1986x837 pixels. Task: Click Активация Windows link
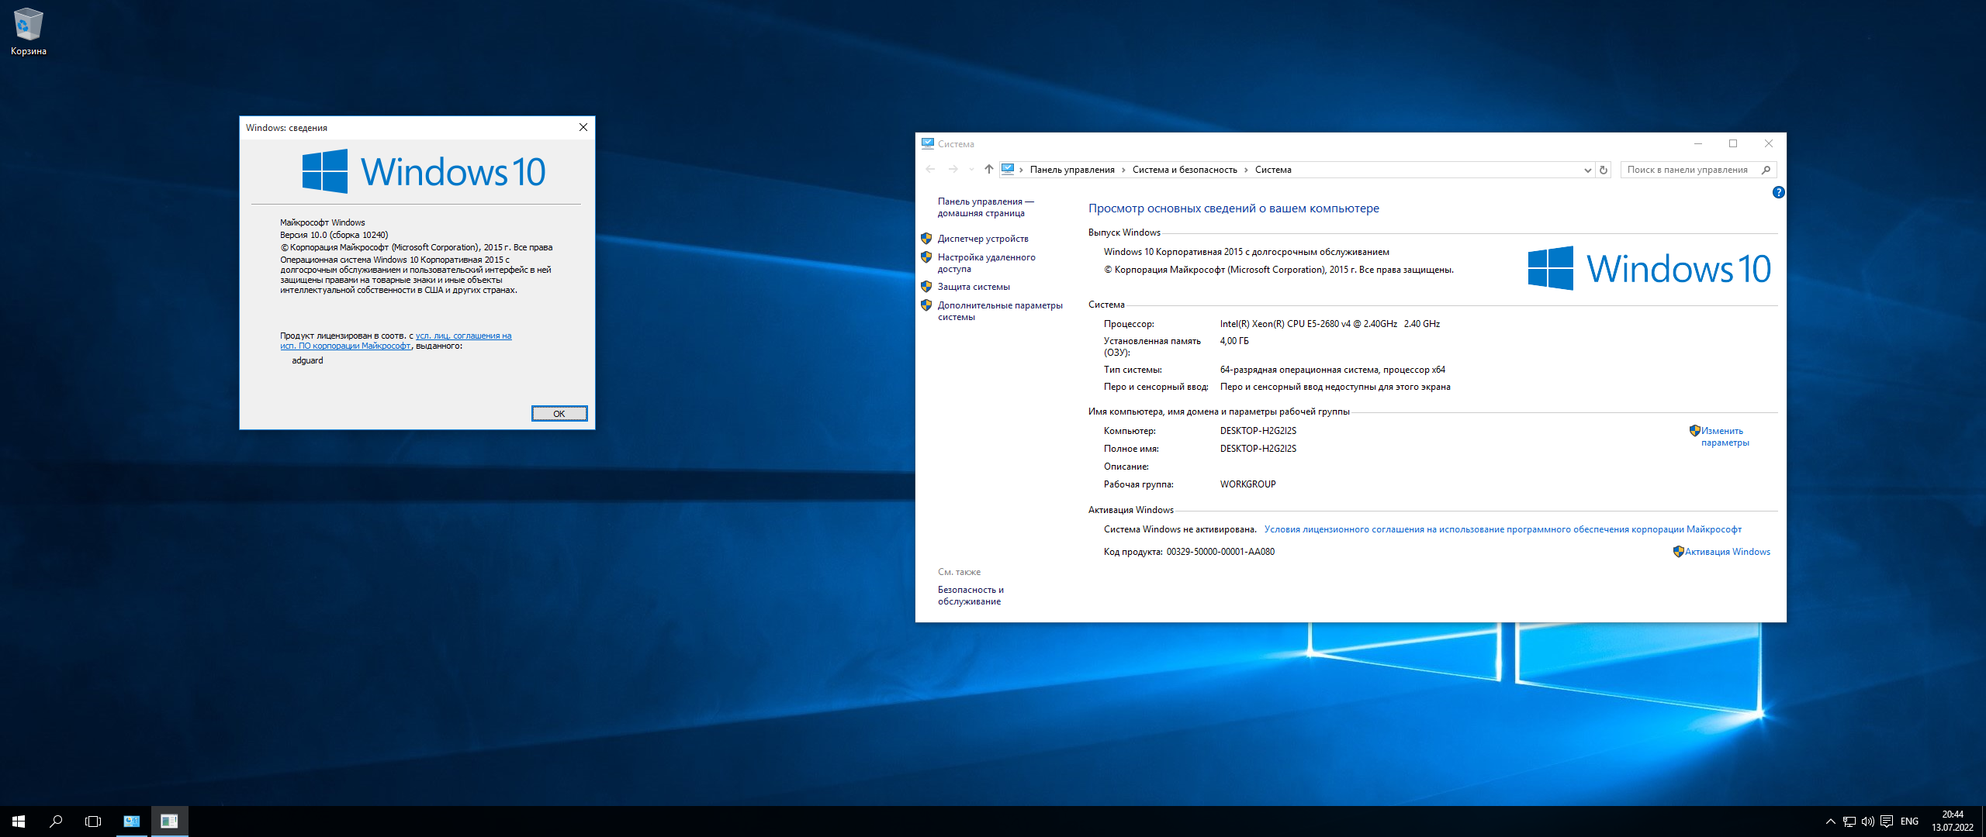(x=1728, y=552)
